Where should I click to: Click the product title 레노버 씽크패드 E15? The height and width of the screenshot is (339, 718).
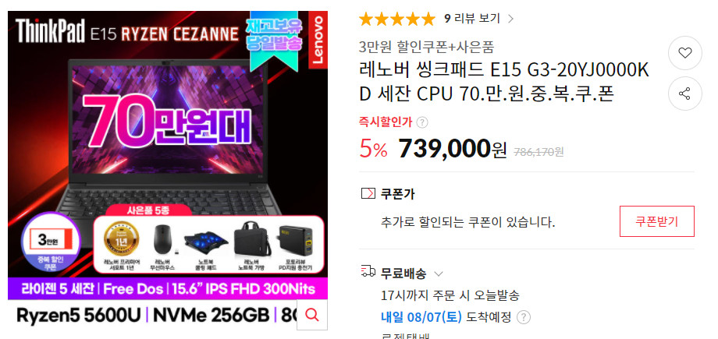504,83
